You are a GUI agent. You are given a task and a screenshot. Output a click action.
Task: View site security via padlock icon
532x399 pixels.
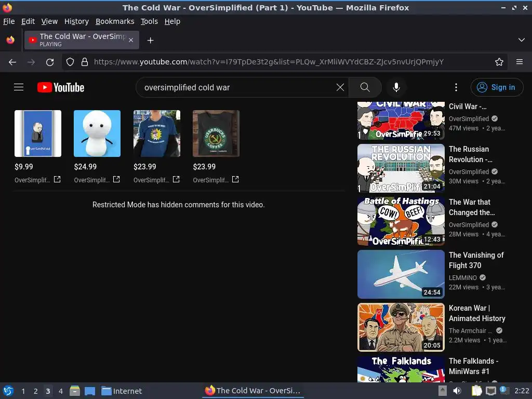[85, 62]
